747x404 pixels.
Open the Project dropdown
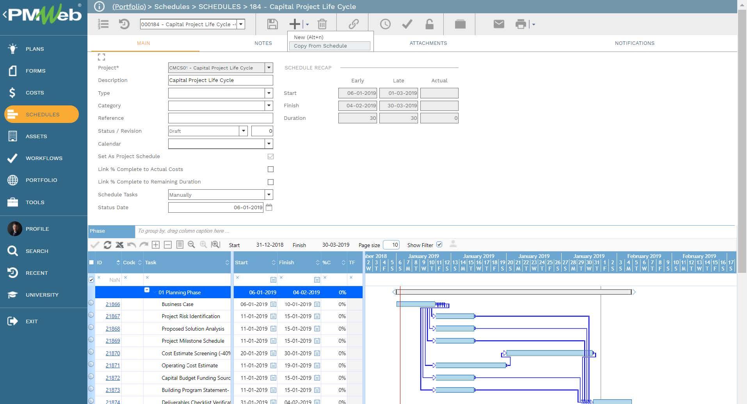click(269, 68)
